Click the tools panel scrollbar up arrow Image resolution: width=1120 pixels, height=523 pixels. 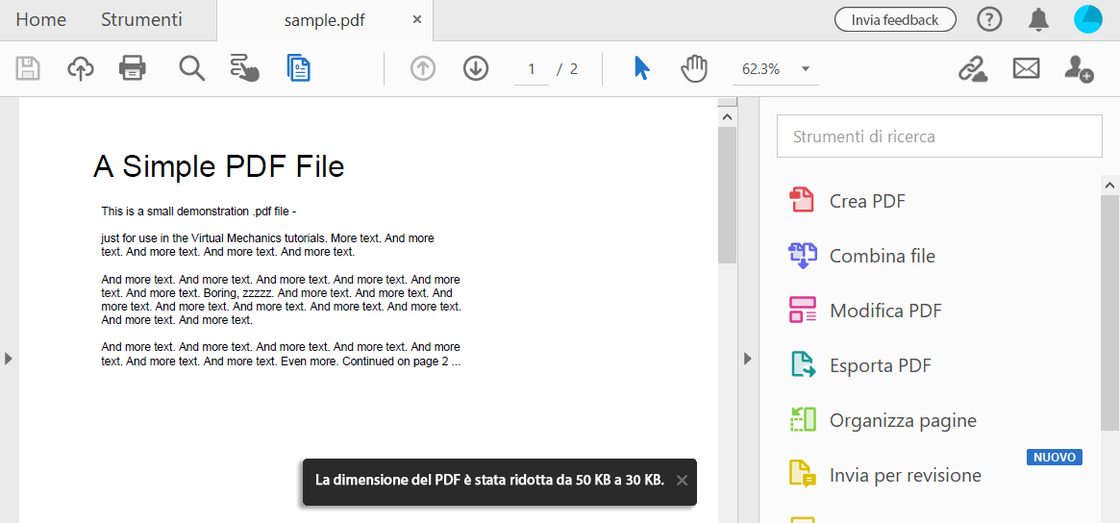click(1110, 185)
